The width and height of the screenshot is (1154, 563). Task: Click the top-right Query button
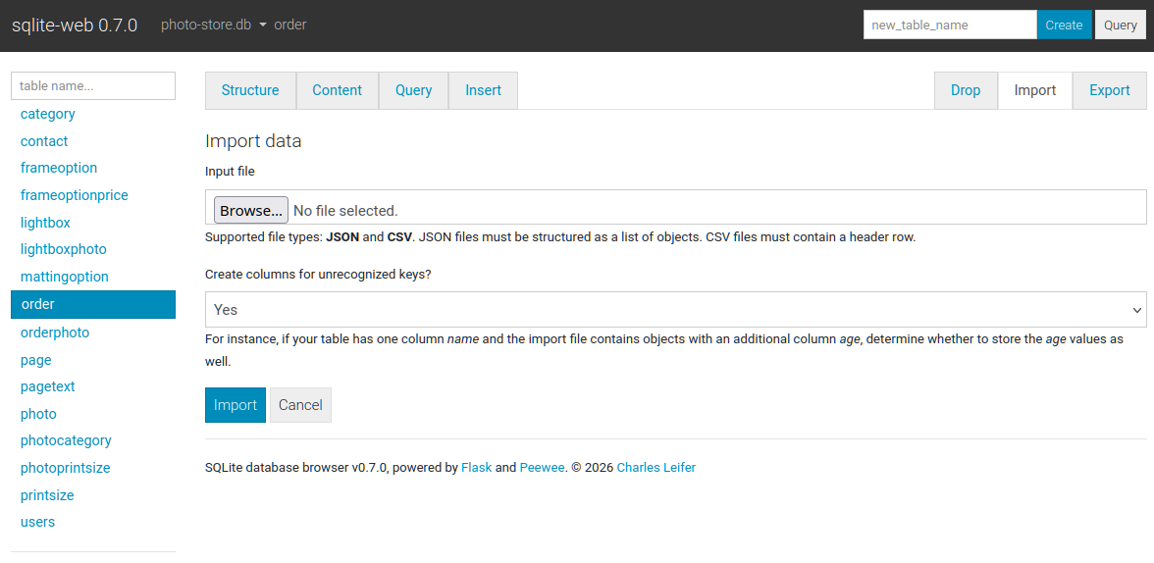point(1120,25)
